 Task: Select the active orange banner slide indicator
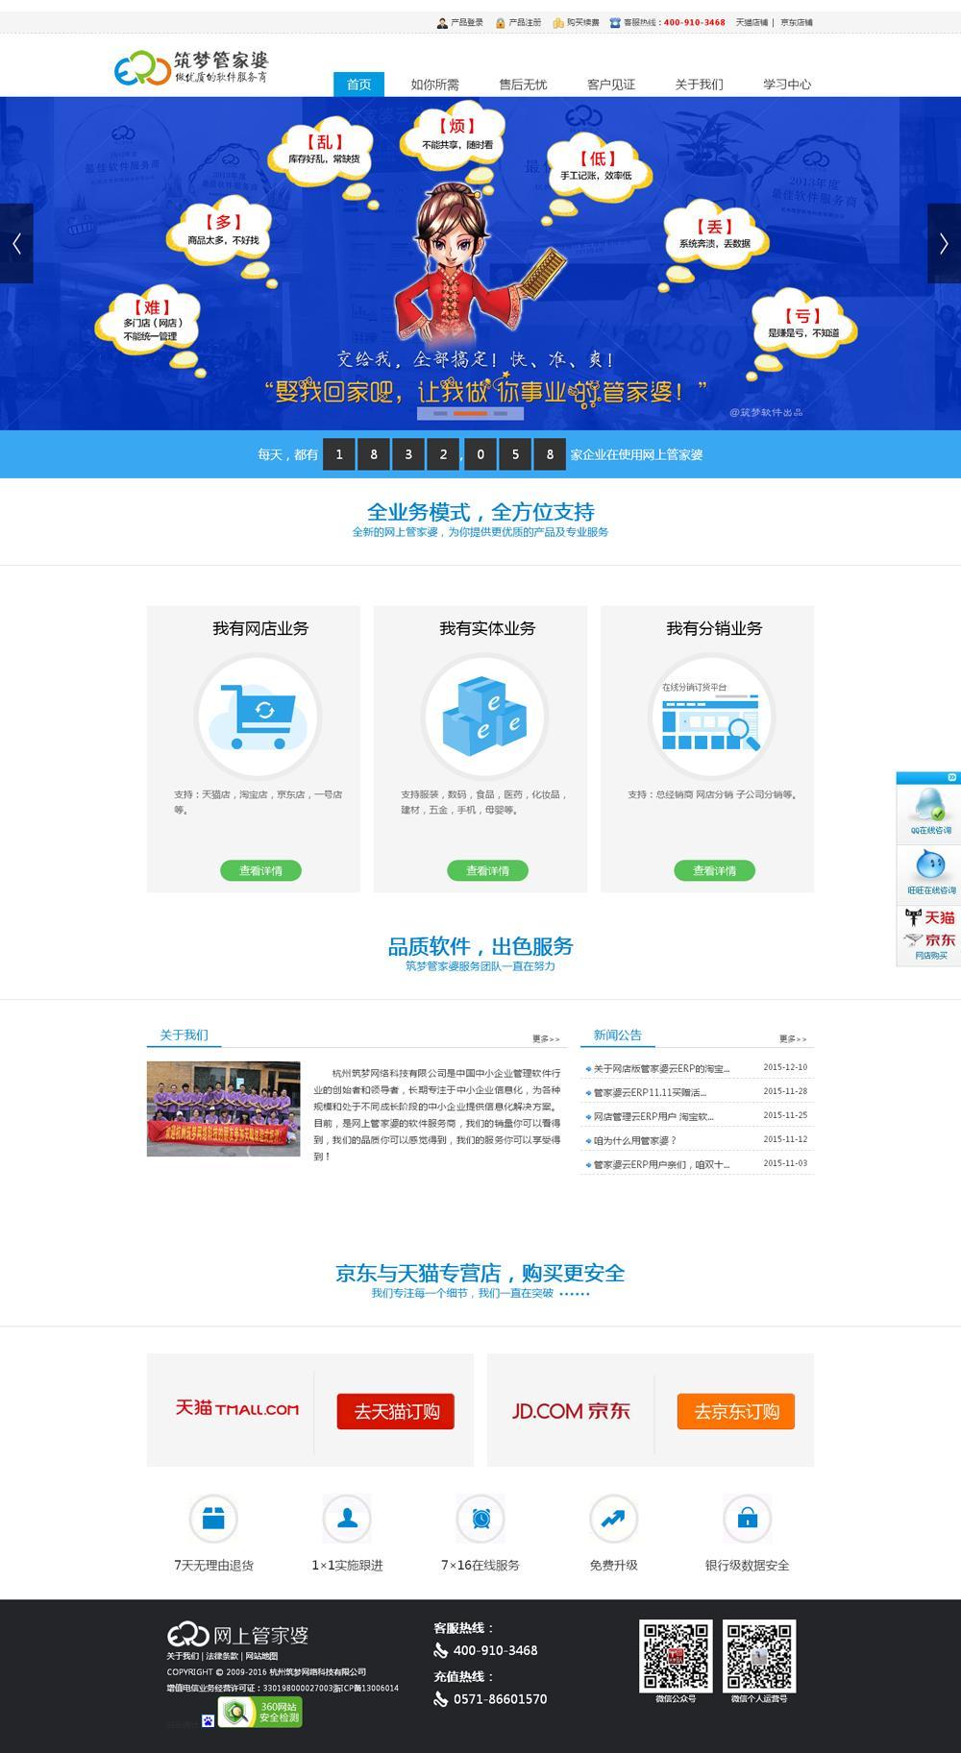[471, 414]
